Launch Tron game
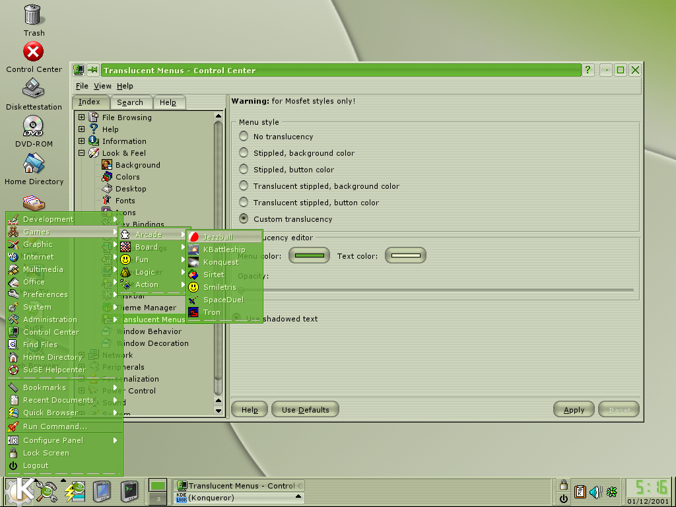Viewport: 676px width, 507px height. tap(224, 312)
